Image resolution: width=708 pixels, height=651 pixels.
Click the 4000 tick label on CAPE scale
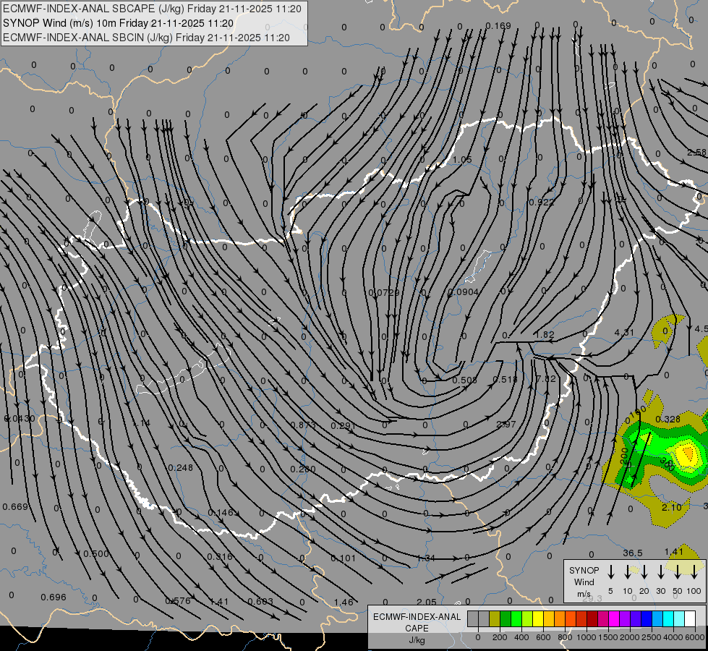click(x=673, y=637)
